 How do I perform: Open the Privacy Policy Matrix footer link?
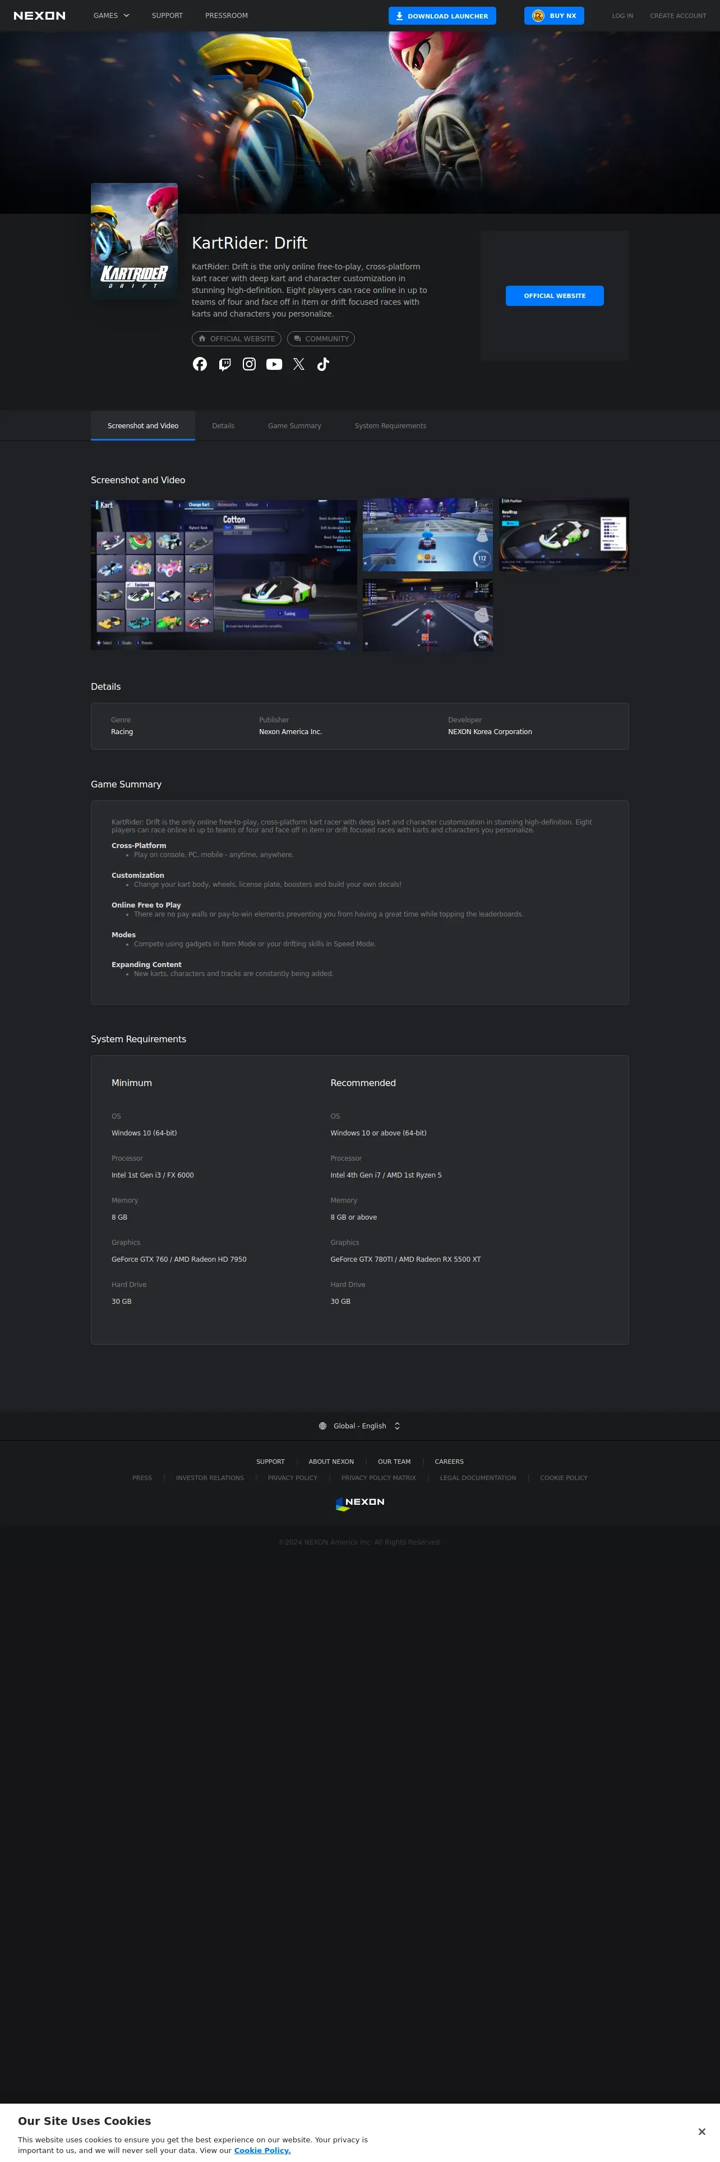(378, 1478)
